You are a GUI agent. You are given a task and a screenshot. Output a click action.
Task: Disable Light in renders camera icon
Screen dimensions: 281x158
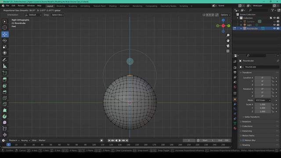pyautogui.click(x=278, y=25)
